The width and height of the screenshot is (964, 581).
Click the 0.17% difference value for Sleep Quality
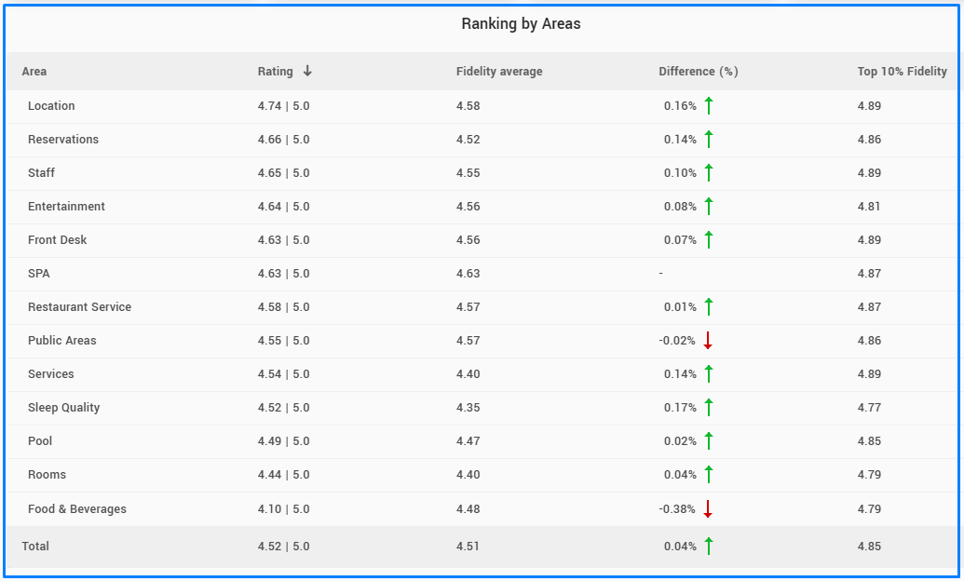[680, 408]
